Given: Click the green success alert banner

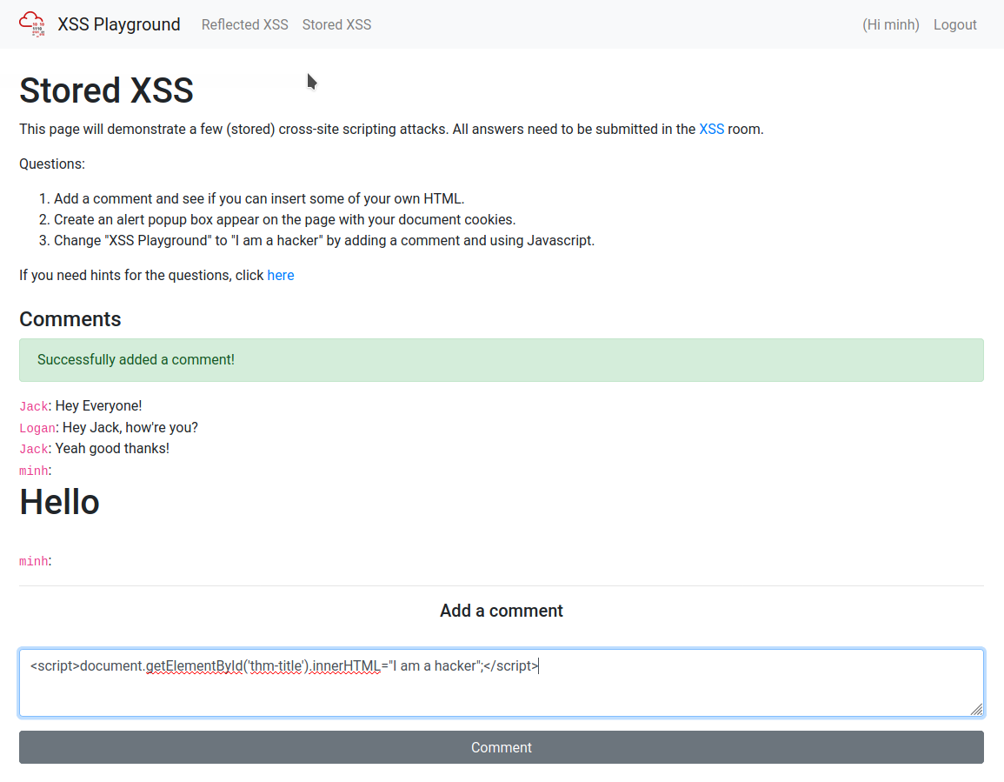Looking at the screenshot, I should tap(501, 360).
